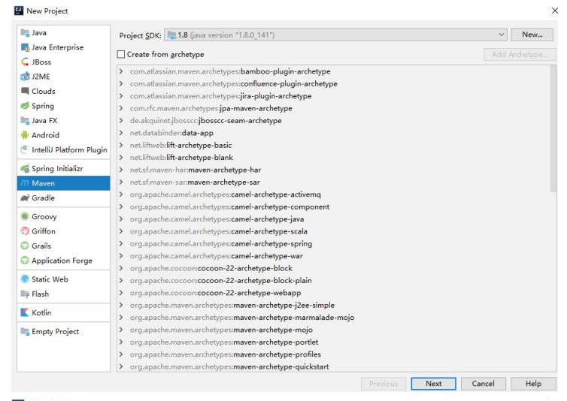Image resolution: width=567 pixels, height=401 pixels.
Task: Click the IntelliJ logo in title bar
Action: pyautogui.click(x=19, y=11)
